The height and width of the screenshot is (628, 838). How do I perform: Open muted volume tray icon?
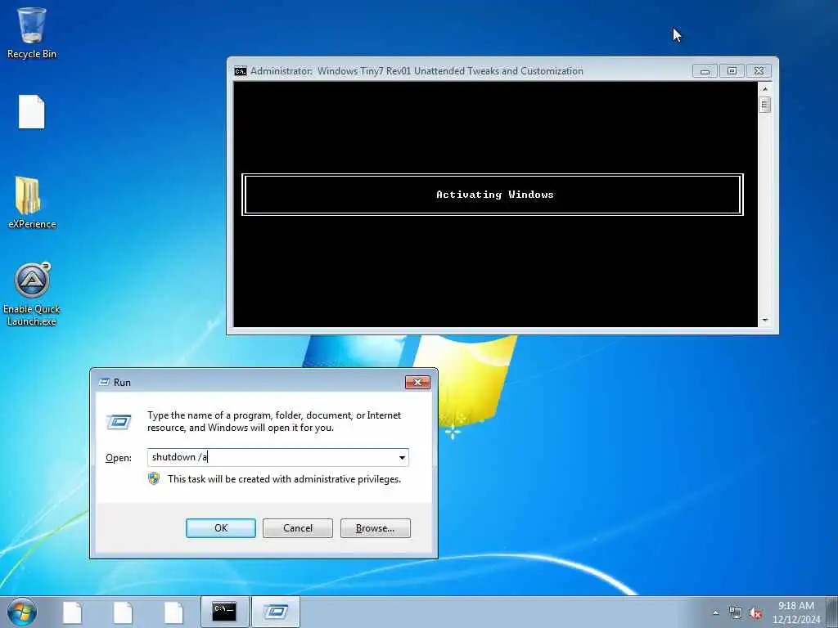click(755, 613)
